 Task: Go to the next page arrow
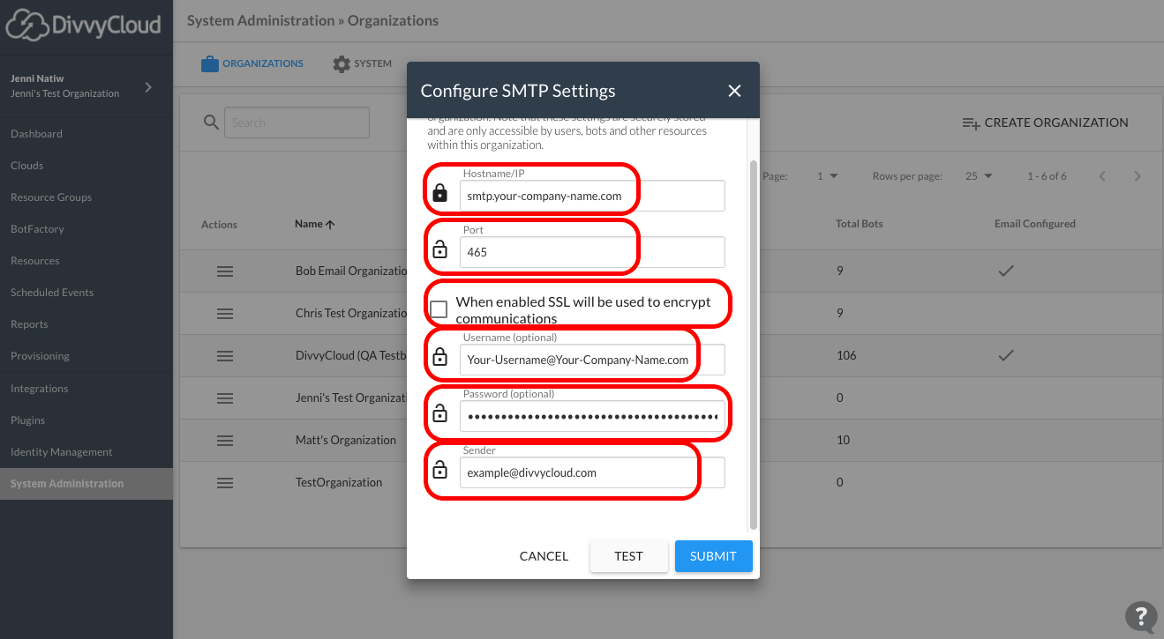1138,176
